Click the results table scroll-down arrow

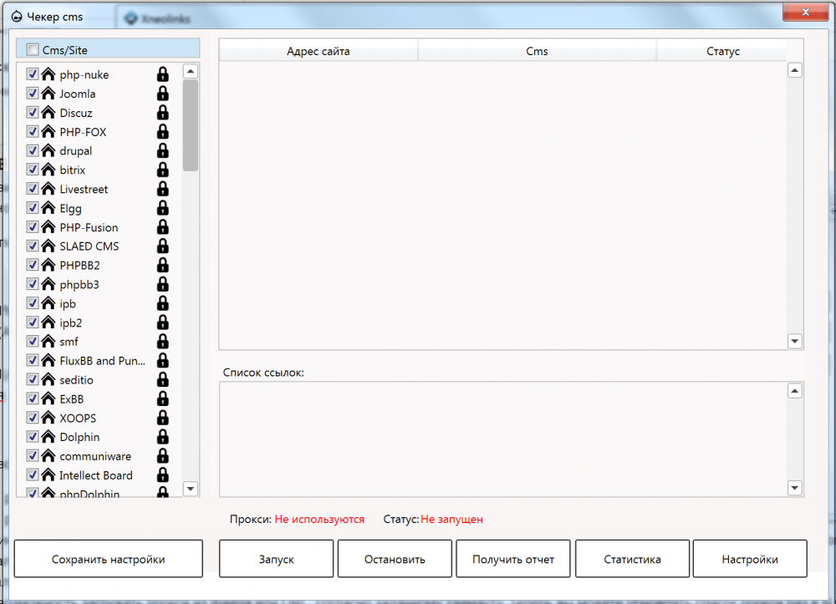point(794,342)
